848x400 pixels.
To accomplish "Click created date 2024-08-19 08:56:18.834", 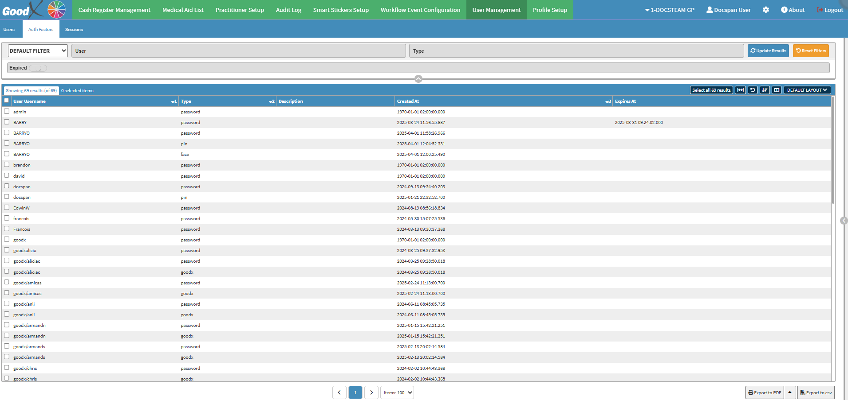I will tap(421, 208).
